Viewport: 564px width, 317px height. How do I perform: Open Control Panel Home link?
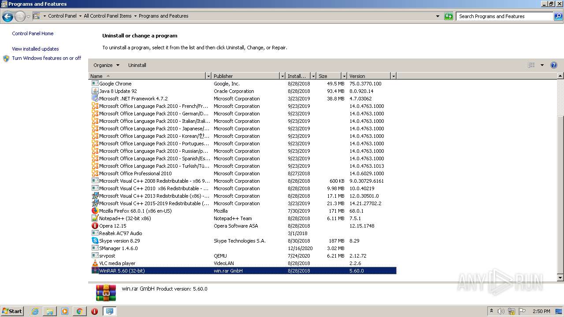(x=33, y=33)
